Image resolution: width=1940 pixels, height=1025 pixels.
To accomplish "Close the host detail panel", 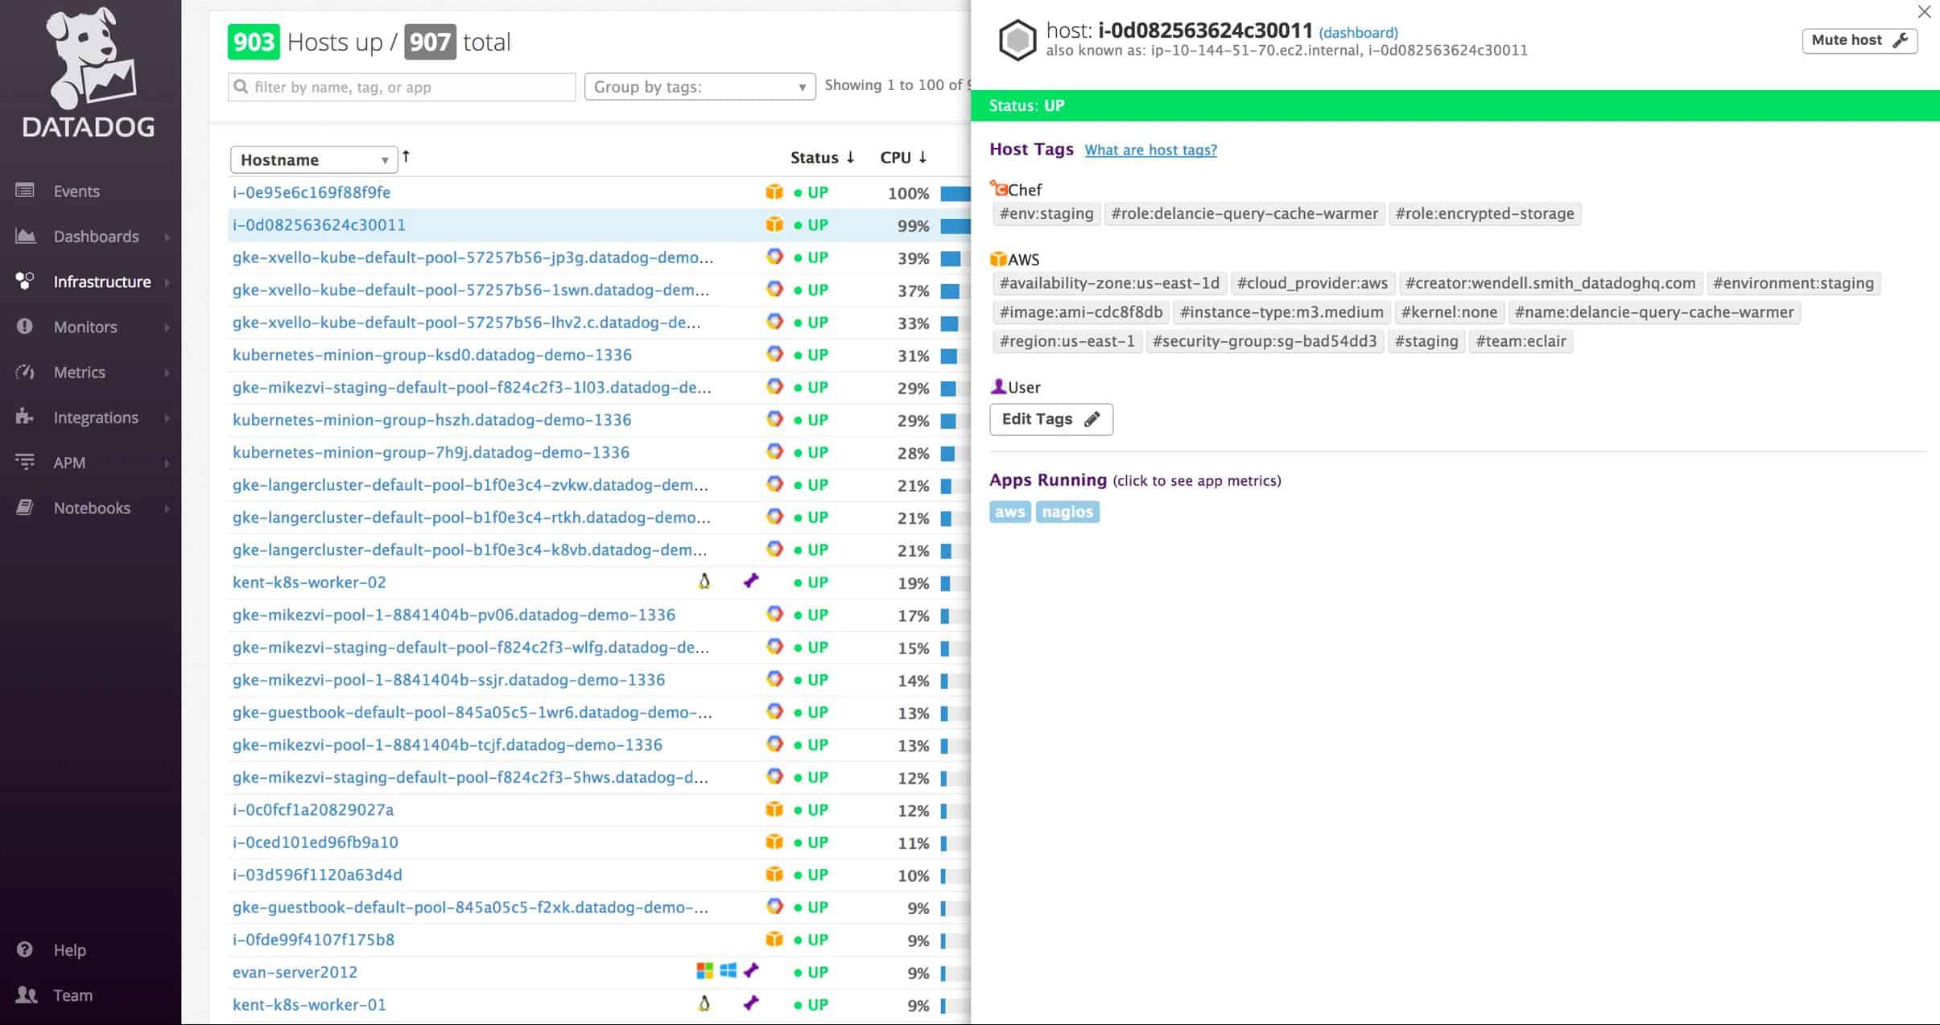I will [x=1924, y=12].
